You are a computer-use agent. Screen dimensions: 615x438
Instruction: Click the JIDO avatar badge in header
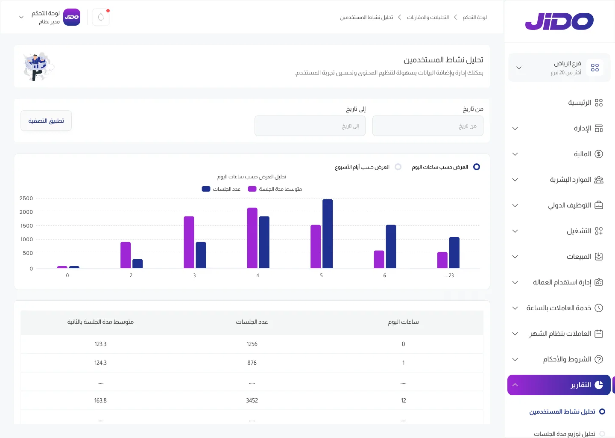point(72,17)
